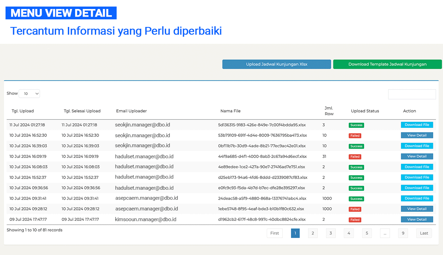Click Failed status badge for 1ebe5748 file
The height and width of the screenshot is (255, 443).
click(x=355, y=209)
